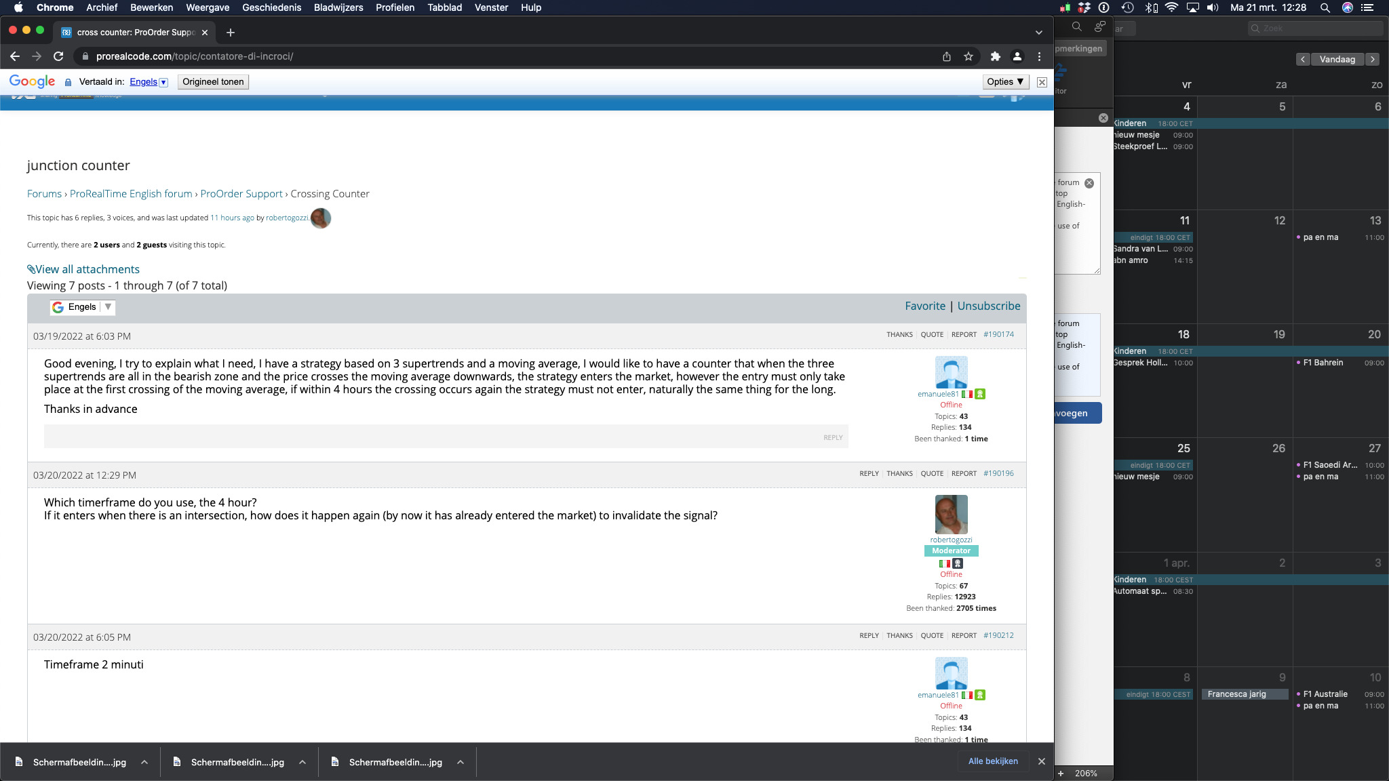The width and height of the screenshot is (1389, 781).
Task: Bookmark this page with the star icon
Action: pos(969,56)
